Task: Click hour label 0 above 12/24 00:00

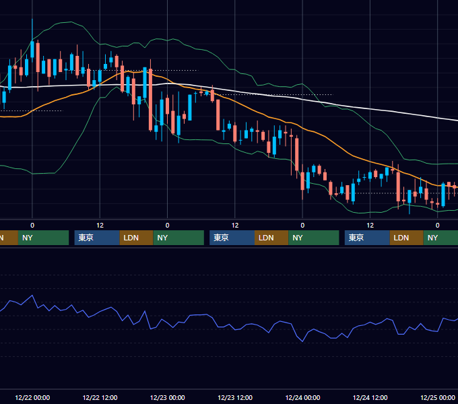Action: 302,226
